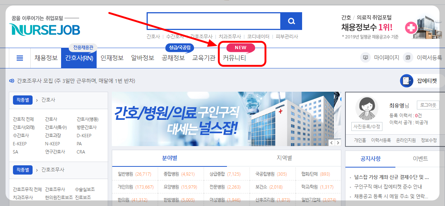Click the 마이페이지 monitor icon
The height and width of the screenshot is (206, 445).
tap(365, 58)
